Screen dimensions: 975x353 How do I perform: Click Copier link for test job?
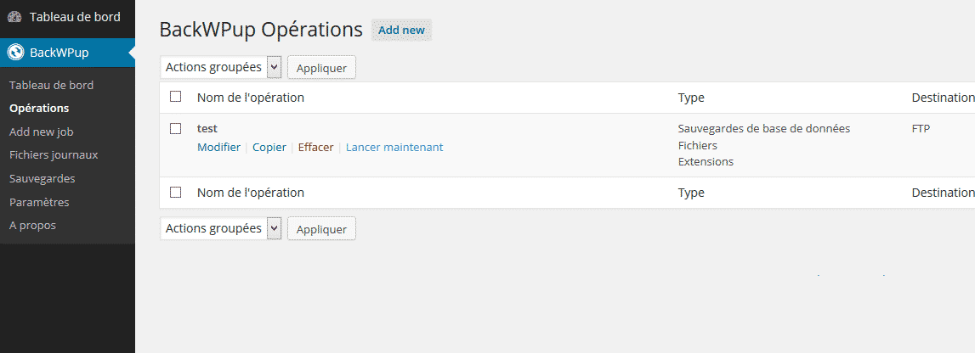pyautogui.click(x=269, y=148)
